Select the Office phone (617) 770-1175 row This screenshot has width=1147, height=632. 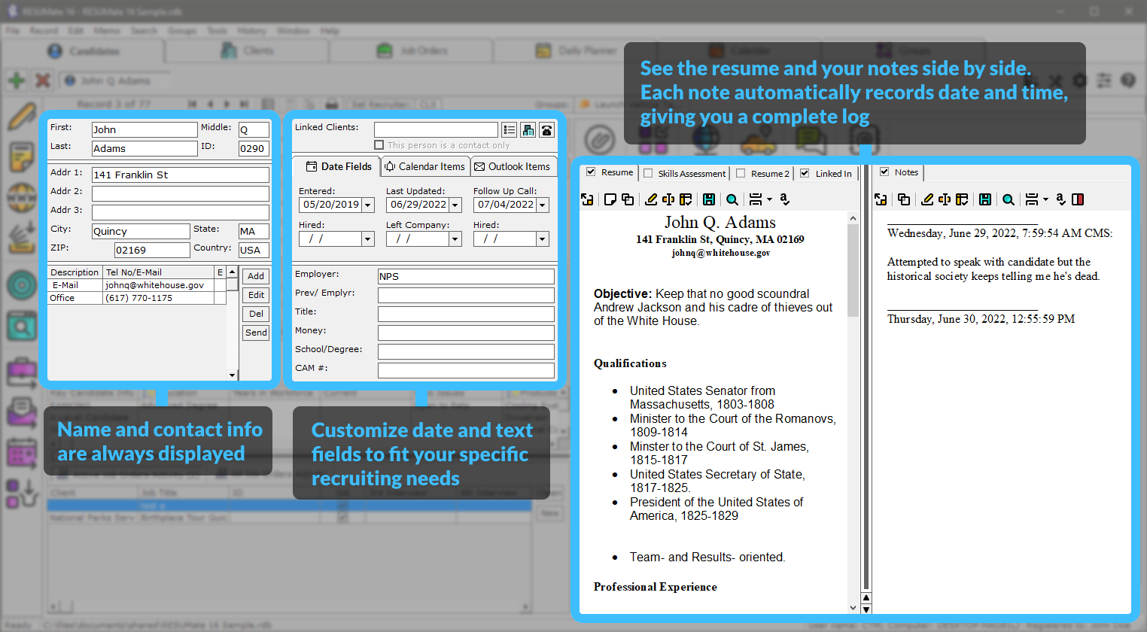138,298
